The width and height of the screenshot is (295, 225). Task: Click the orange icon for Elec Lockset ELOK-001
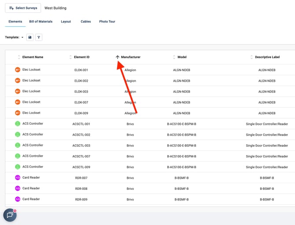[x=18, y=70]
